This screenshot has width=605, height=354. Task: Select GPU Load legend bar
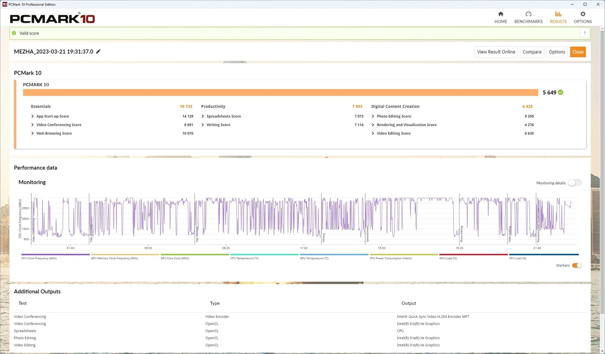pyautogui.click(x=473, y=254)
